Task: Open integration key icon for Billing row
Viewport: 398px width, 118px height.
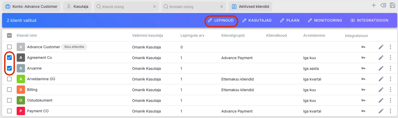Action: click(363, 90)
